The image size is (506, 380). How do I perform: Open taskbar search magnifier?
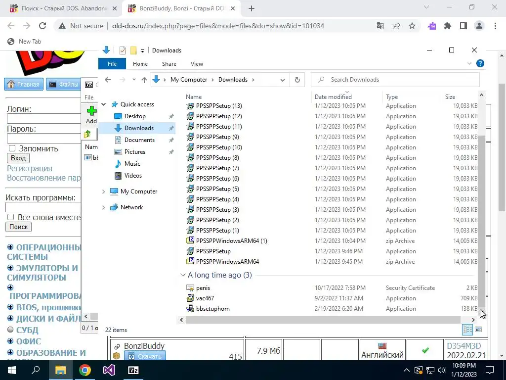pyautogui.click(x=36, y=370)
